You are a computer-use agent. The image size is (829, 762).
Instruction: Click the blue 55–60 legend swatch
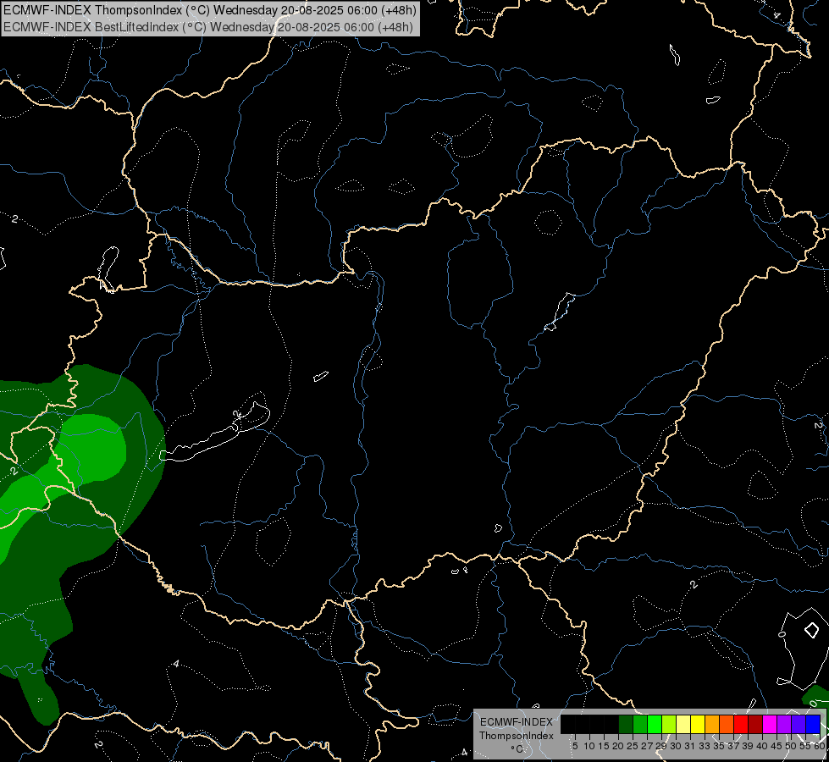[813, 724]
